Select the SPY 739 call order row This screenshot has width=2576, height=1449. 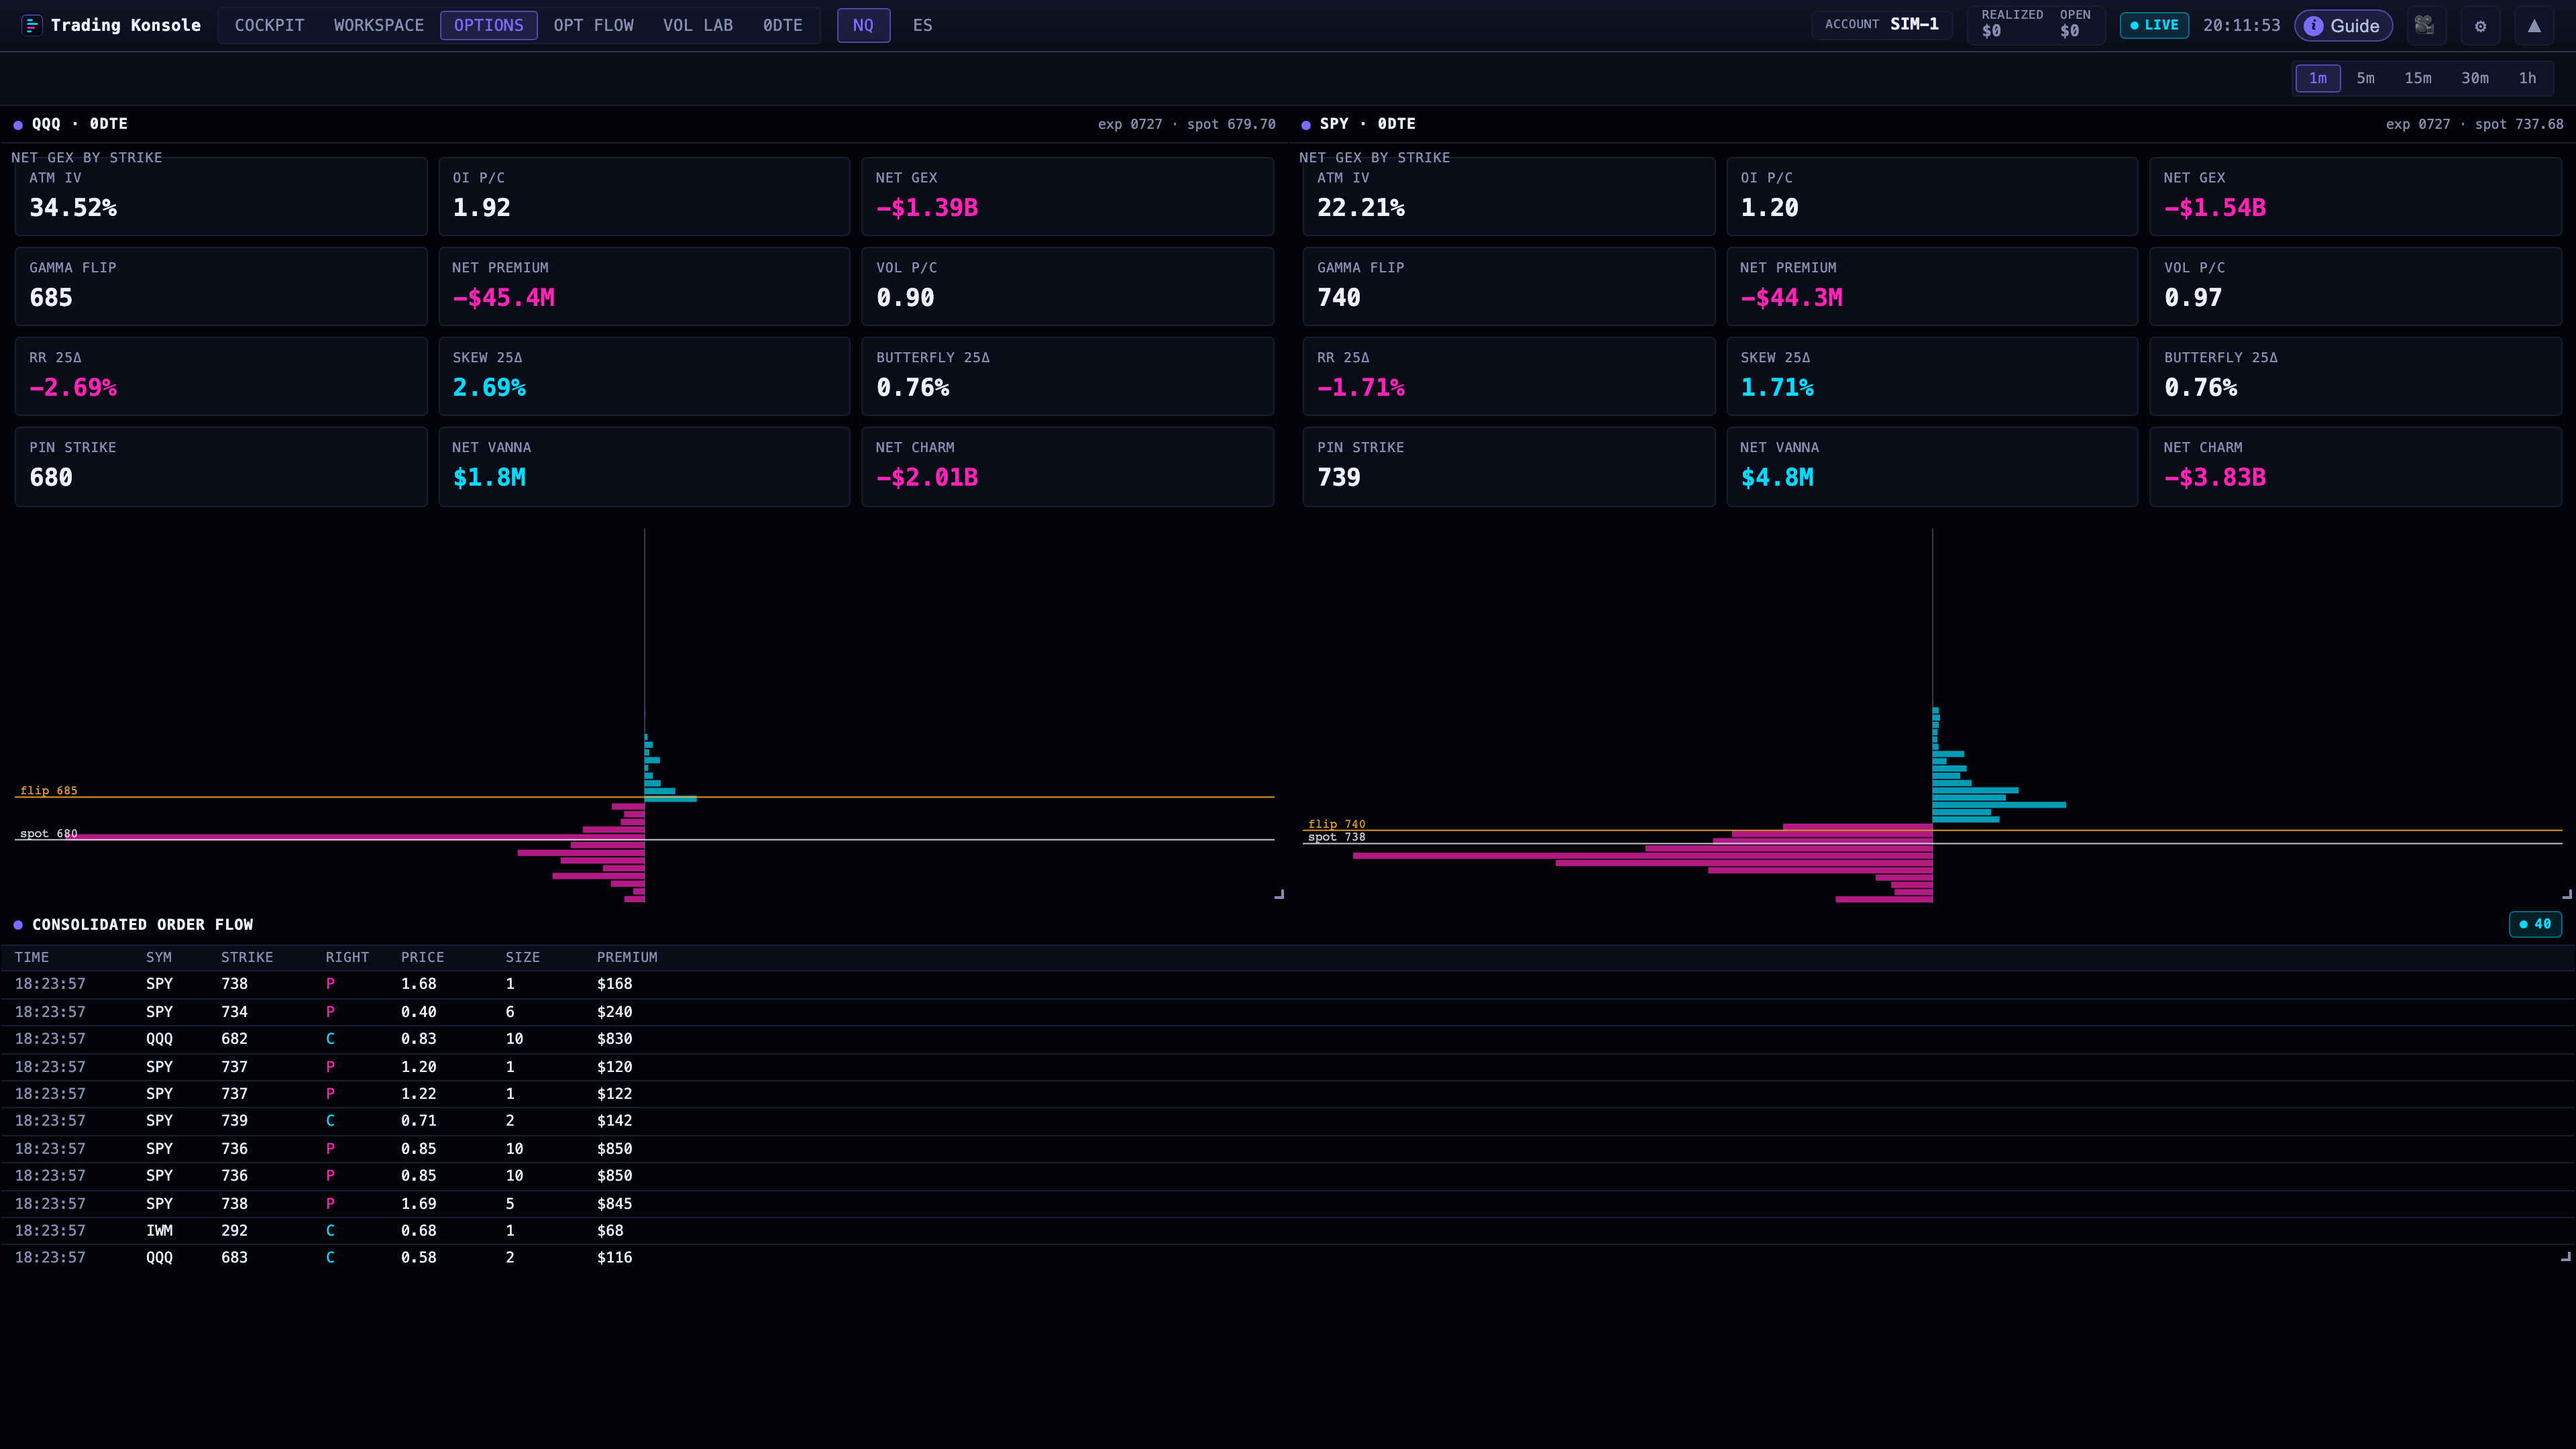[1288, 1121]
